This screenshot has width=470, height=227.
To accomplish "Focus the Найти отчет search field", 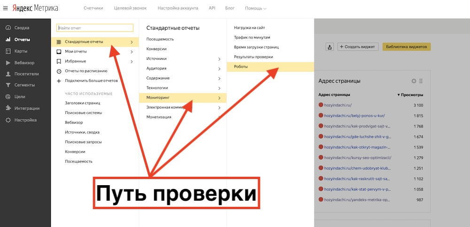I will tap(95, 28).
